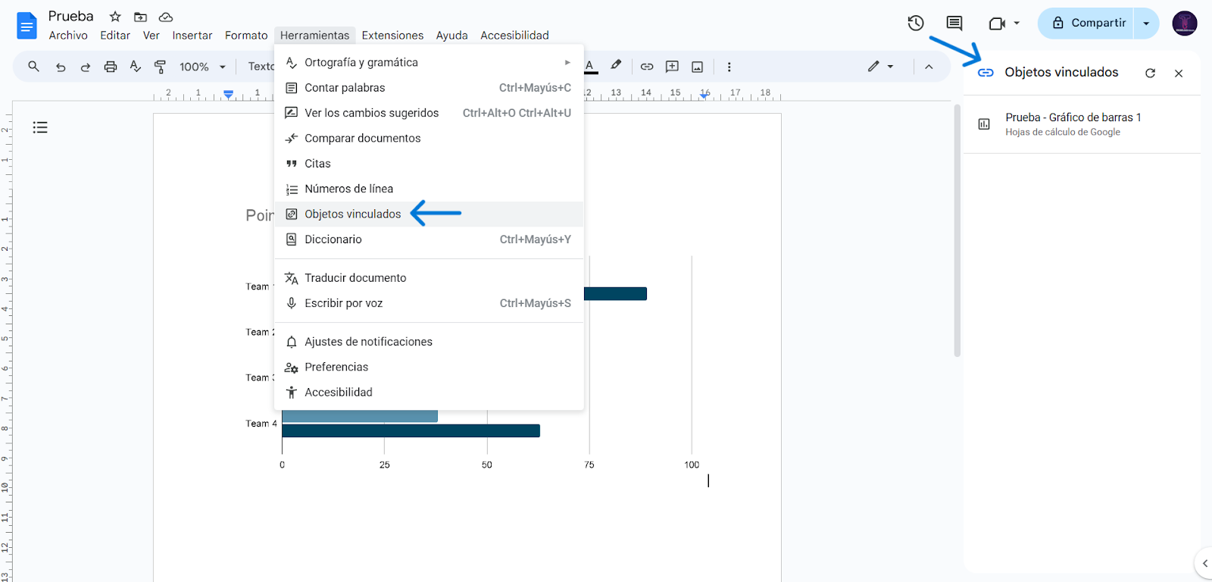Image resolution: width=1212 pixels, height=582 pixels.
Task: Select the Team 4 dark bar
Action: click(411, 431)
